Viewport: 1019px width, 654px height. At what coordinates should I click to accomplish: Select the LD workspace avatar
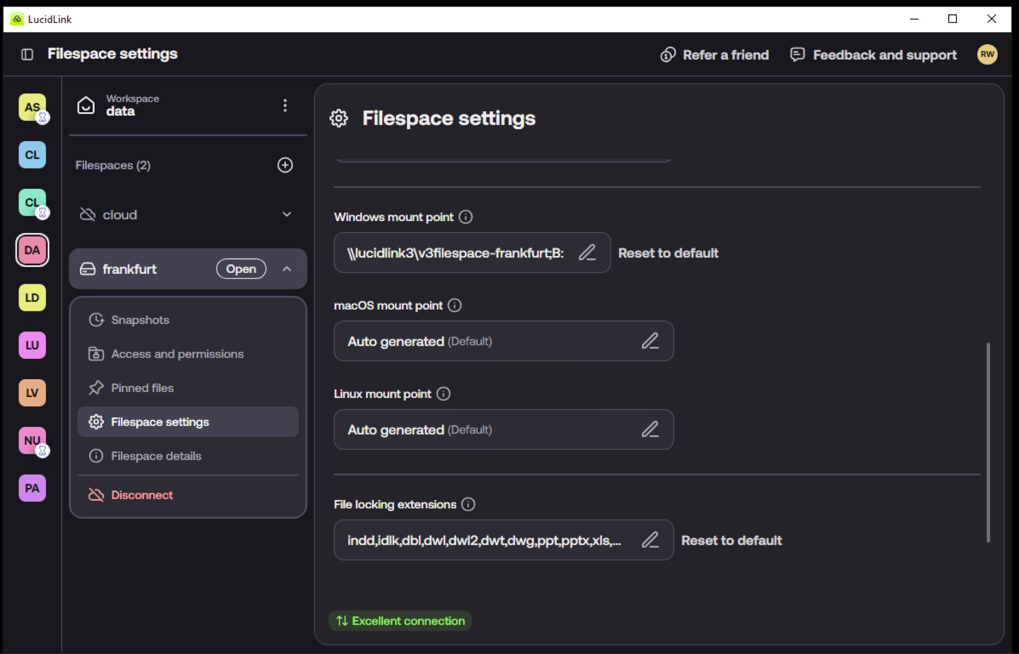[x=32, y=297]
